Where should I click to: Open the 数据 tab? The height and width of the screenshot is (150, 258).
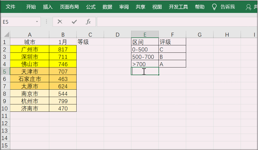tap(107, 7)
